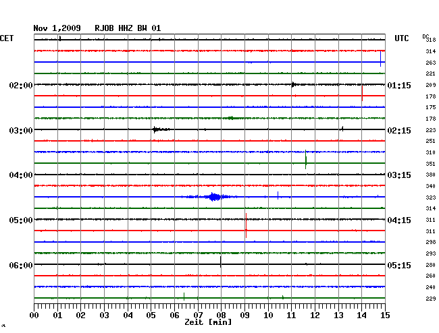This screenshot has width=439, height=333.
Task: Click the DC value 323
Action: [431, 198]
